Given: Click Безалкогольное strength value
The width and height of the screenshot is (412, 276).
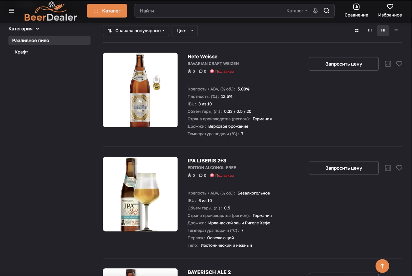Looking at the screenshot, I should (253, 193).
